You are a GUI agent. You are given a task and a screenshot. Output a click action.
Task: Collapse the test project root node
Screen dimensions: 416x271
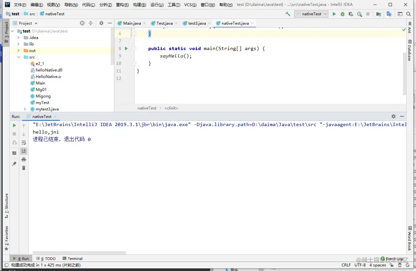click(x=12, y=31)
